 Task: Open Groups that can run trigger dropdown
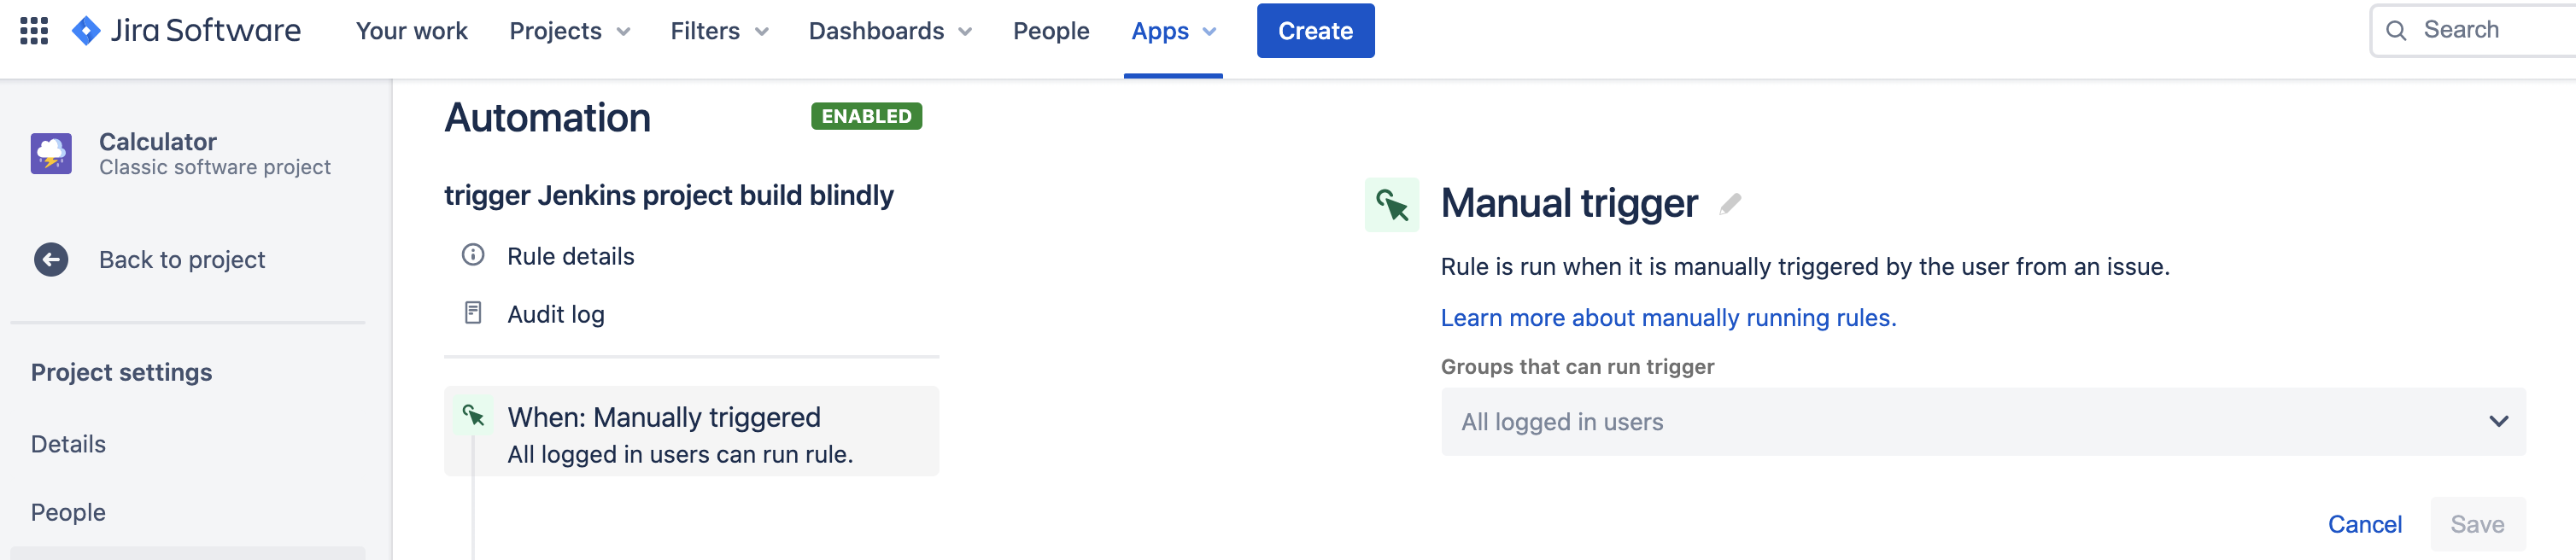[1983, 422]
